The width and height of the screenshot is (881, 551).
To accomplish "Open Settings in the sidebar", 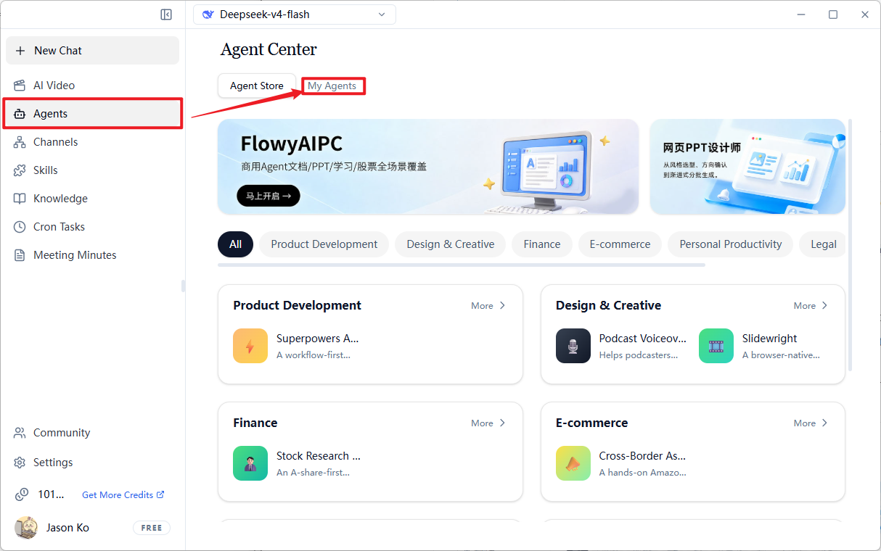I will (92, 463).
